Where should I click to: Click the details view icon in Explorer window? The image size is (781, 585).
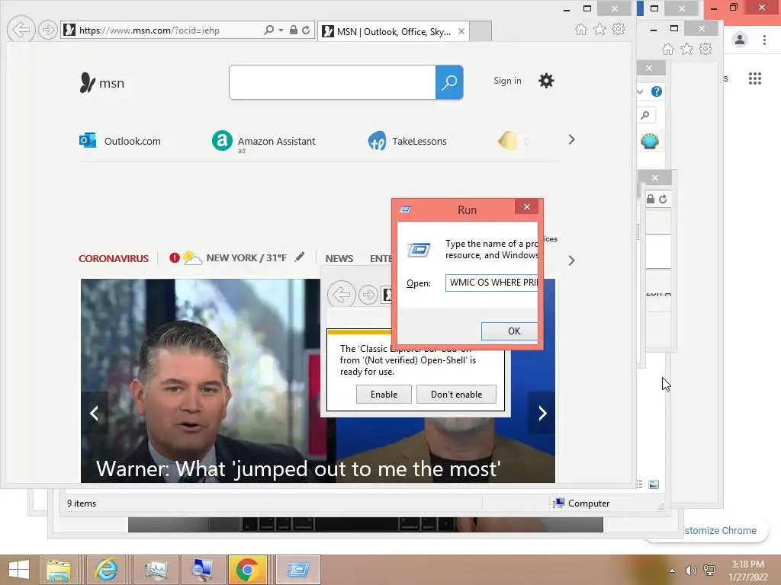click(x=640, y=484)
